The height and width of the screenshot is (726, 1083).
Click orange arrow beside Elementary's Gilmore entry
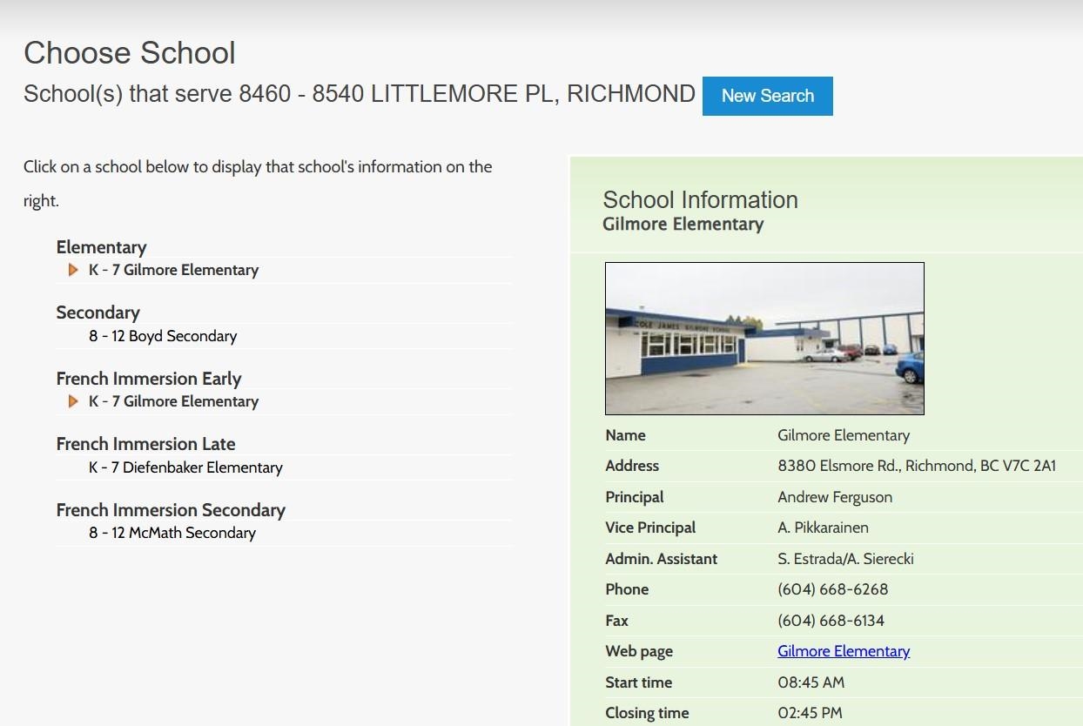click(x=73, y=270)
